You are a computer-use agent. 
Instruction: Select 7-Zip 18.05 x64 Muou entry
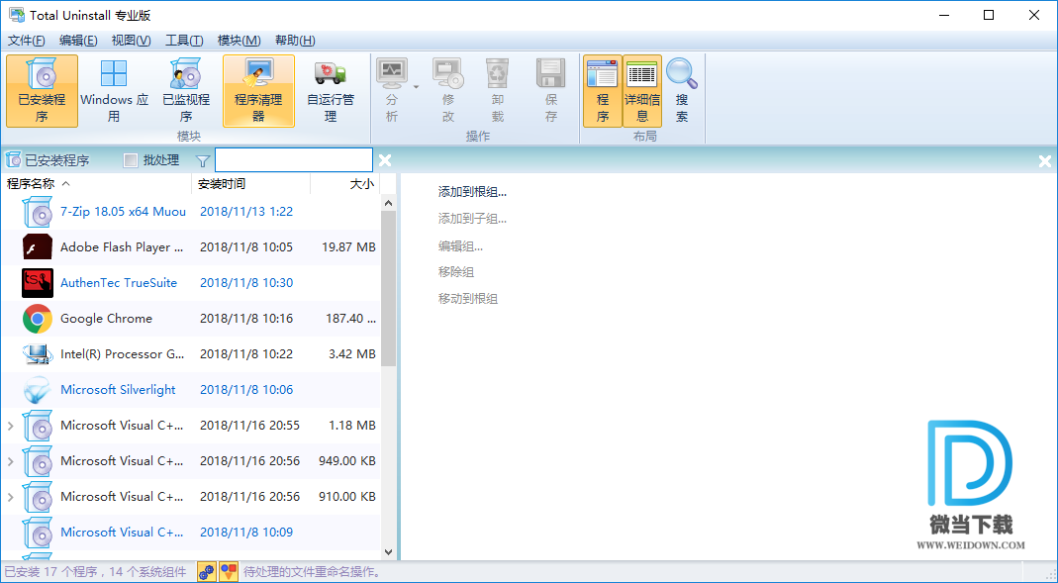(191, 212)
